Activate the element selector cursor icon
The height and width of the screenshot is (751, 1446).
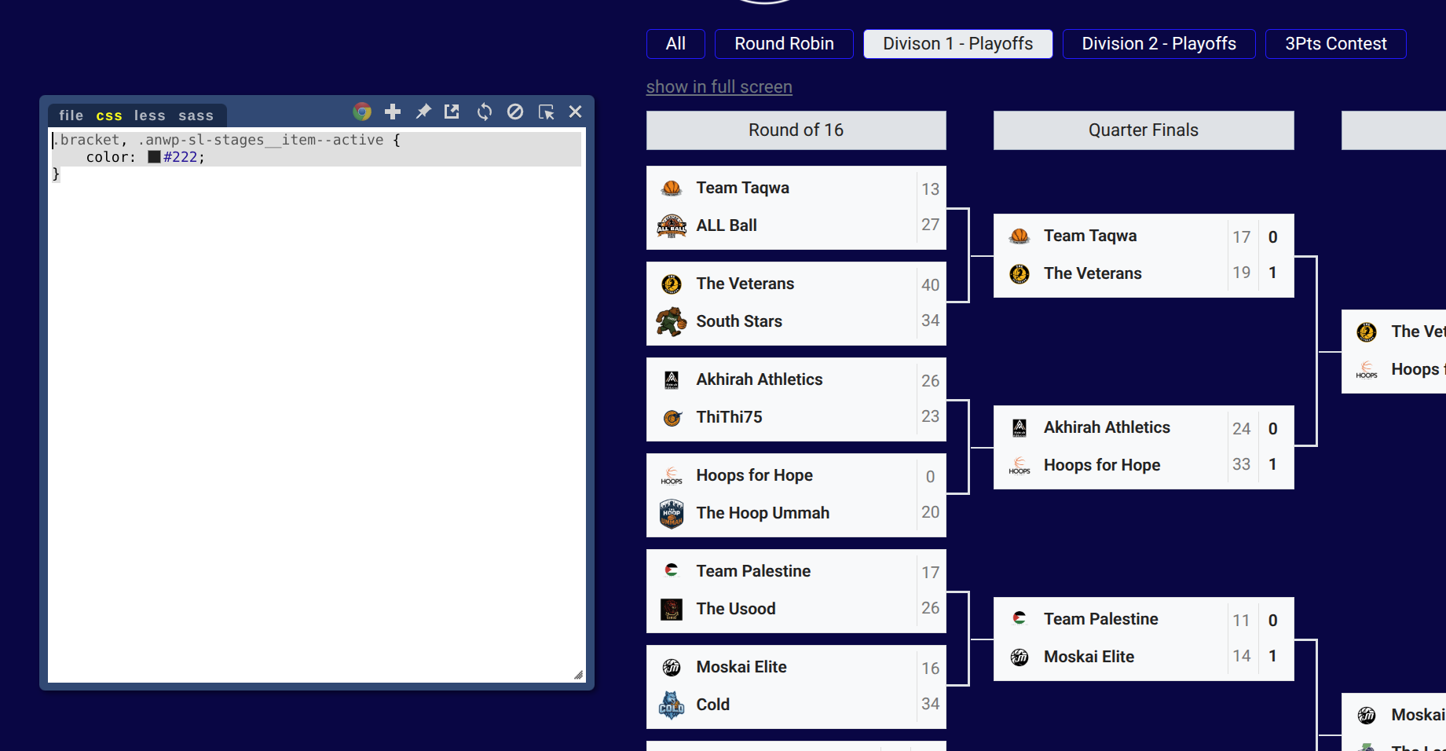[546, 112]
